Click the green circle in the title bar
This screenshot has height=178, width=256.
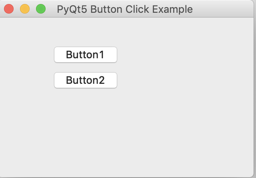[41, 9]
